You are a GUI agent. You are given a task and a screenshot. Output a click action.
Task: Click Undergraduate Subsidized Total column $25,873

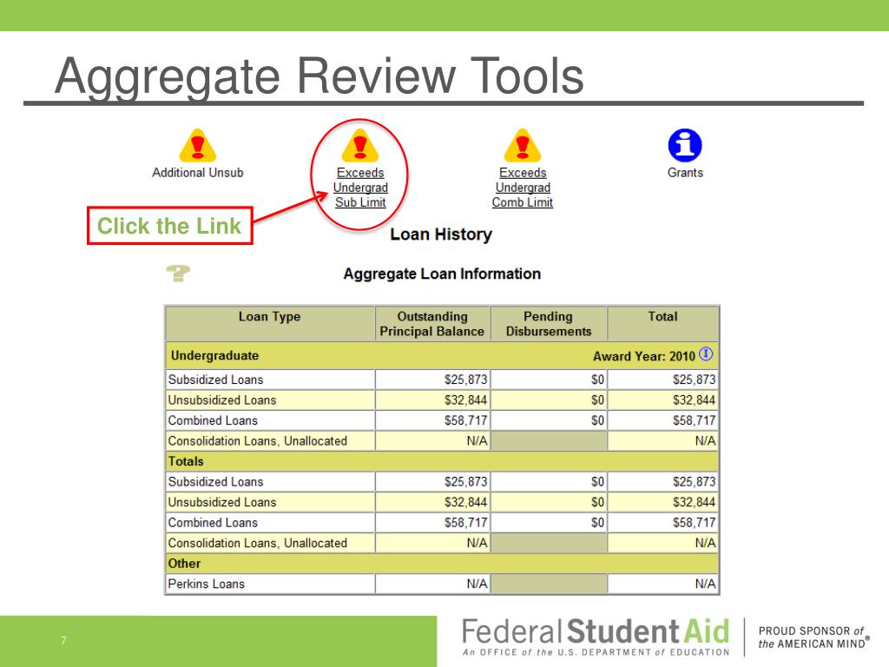[694, 380]
